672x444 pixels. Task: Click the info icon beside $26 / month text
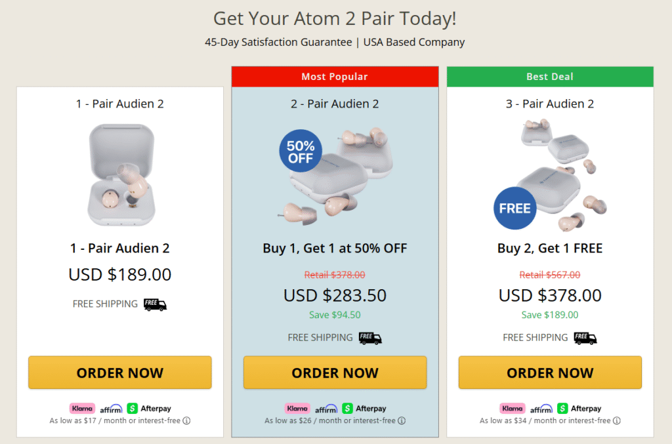tap(402, 420)
